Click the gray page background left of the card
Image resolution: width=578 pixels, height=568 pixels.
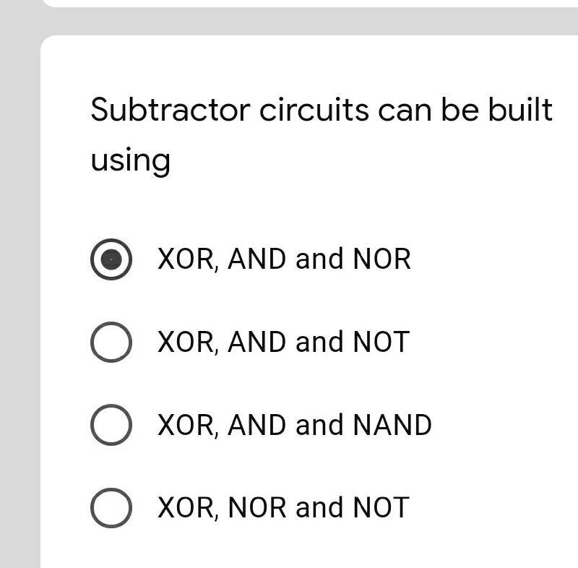(20, 295)
